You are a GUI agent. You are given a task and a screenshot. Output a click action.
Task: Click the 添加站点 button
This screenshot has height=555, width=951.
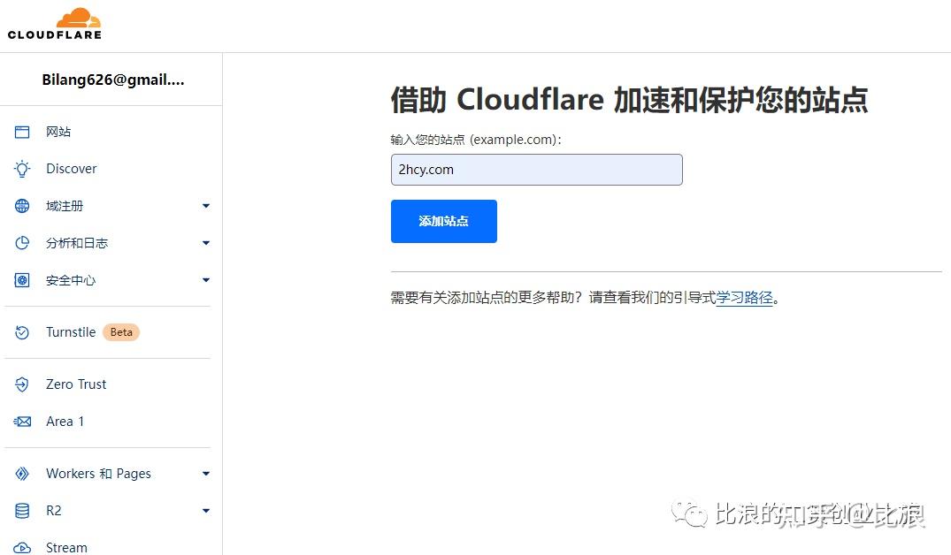point(443,221)
